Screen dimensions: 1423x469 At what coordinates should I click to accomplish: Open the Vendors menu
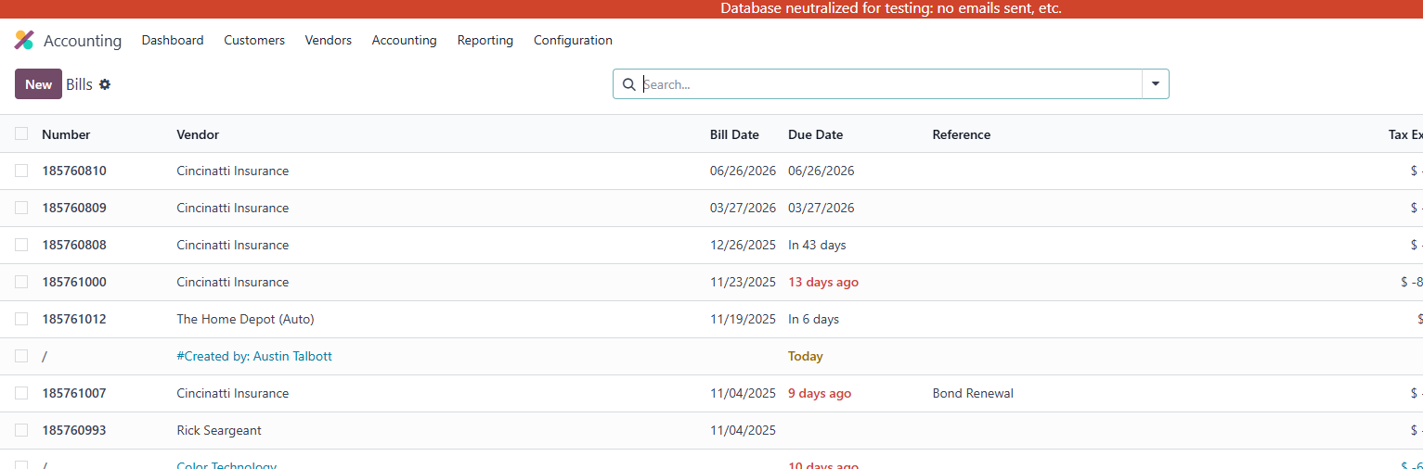point(328,41)
